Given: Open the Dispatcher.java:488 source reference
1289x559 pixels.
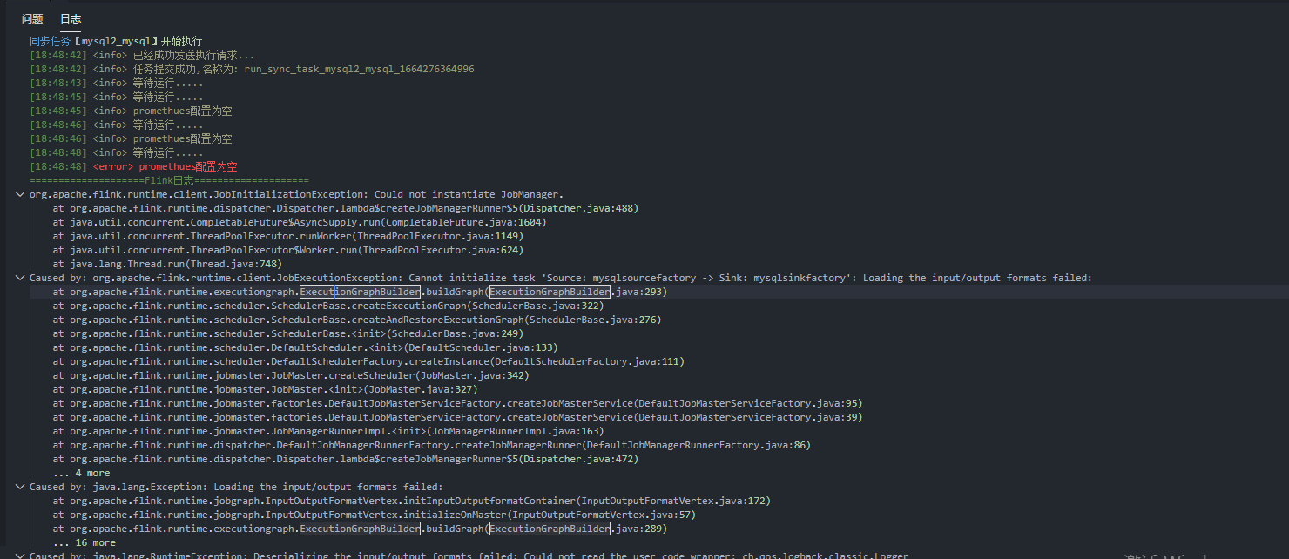Looking at the screenshot, I should [576, 207].
